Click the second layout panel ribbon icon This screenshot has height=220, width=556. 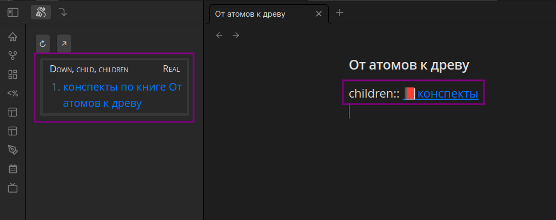pos(13,131)
